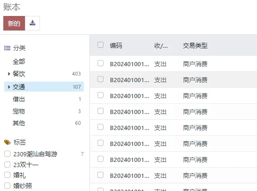
Task: Enable the 2309潮汕自驾游 tag filter
Action: 7,154
